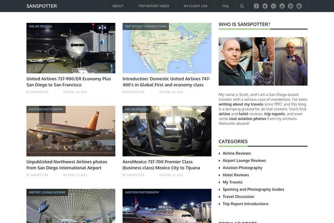334x223 pixels.
Task: Open Aviation Photography in Categories list
Action: (242, 168)
